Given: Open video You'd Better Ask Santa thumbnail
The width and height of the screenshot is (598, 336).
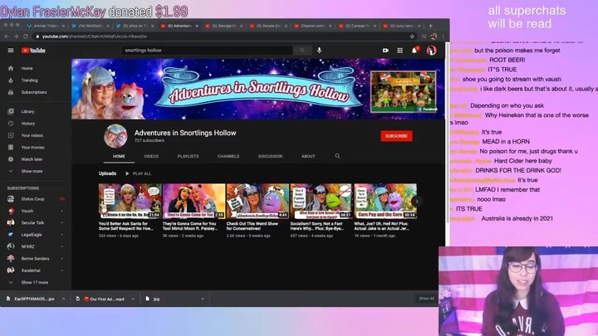Looking at the screenshot, I should [130, 201].
